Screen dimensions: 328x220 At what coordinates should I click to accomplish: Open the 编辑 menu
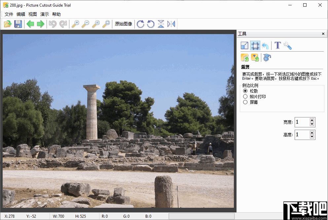[x=21, y=14]
